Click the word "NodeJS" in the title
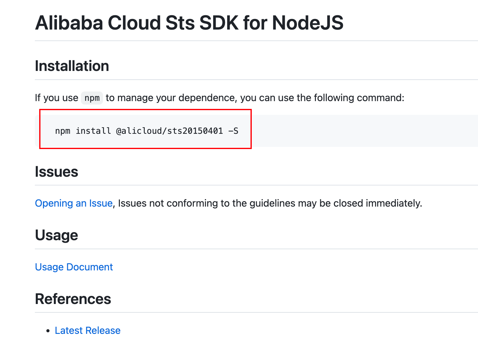The height and width of the screenshot is (346, 478). pos(308,23)
